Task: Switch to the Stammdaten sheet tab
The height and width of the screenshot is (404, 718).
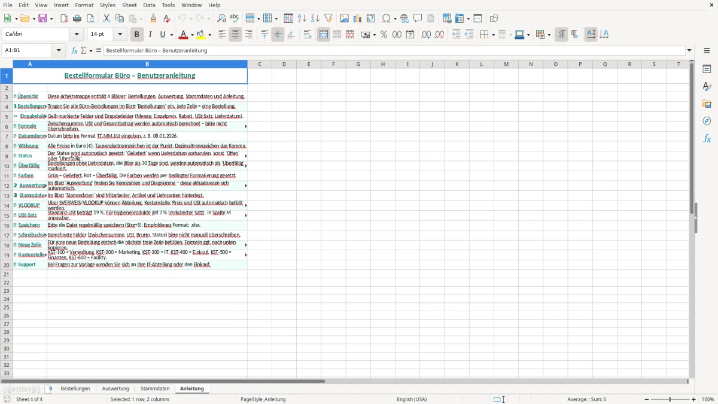Action: 155,388
